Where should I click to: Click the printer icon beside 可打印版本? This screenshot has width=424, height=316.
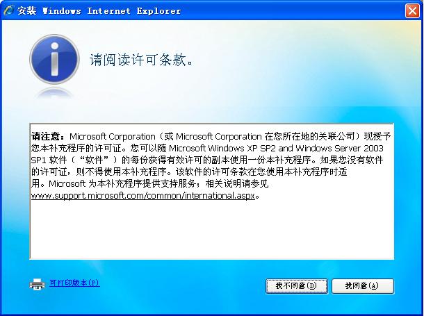coord(37,284)
